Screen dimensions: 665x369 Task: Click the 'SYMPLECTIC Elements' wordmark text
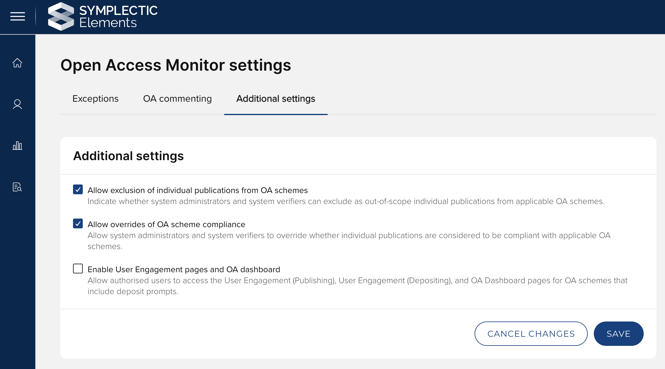(118, 16)
